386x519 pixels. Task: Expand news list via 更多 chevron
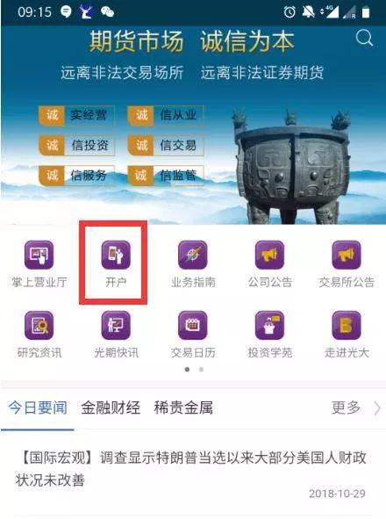click(x=377, y=408)
